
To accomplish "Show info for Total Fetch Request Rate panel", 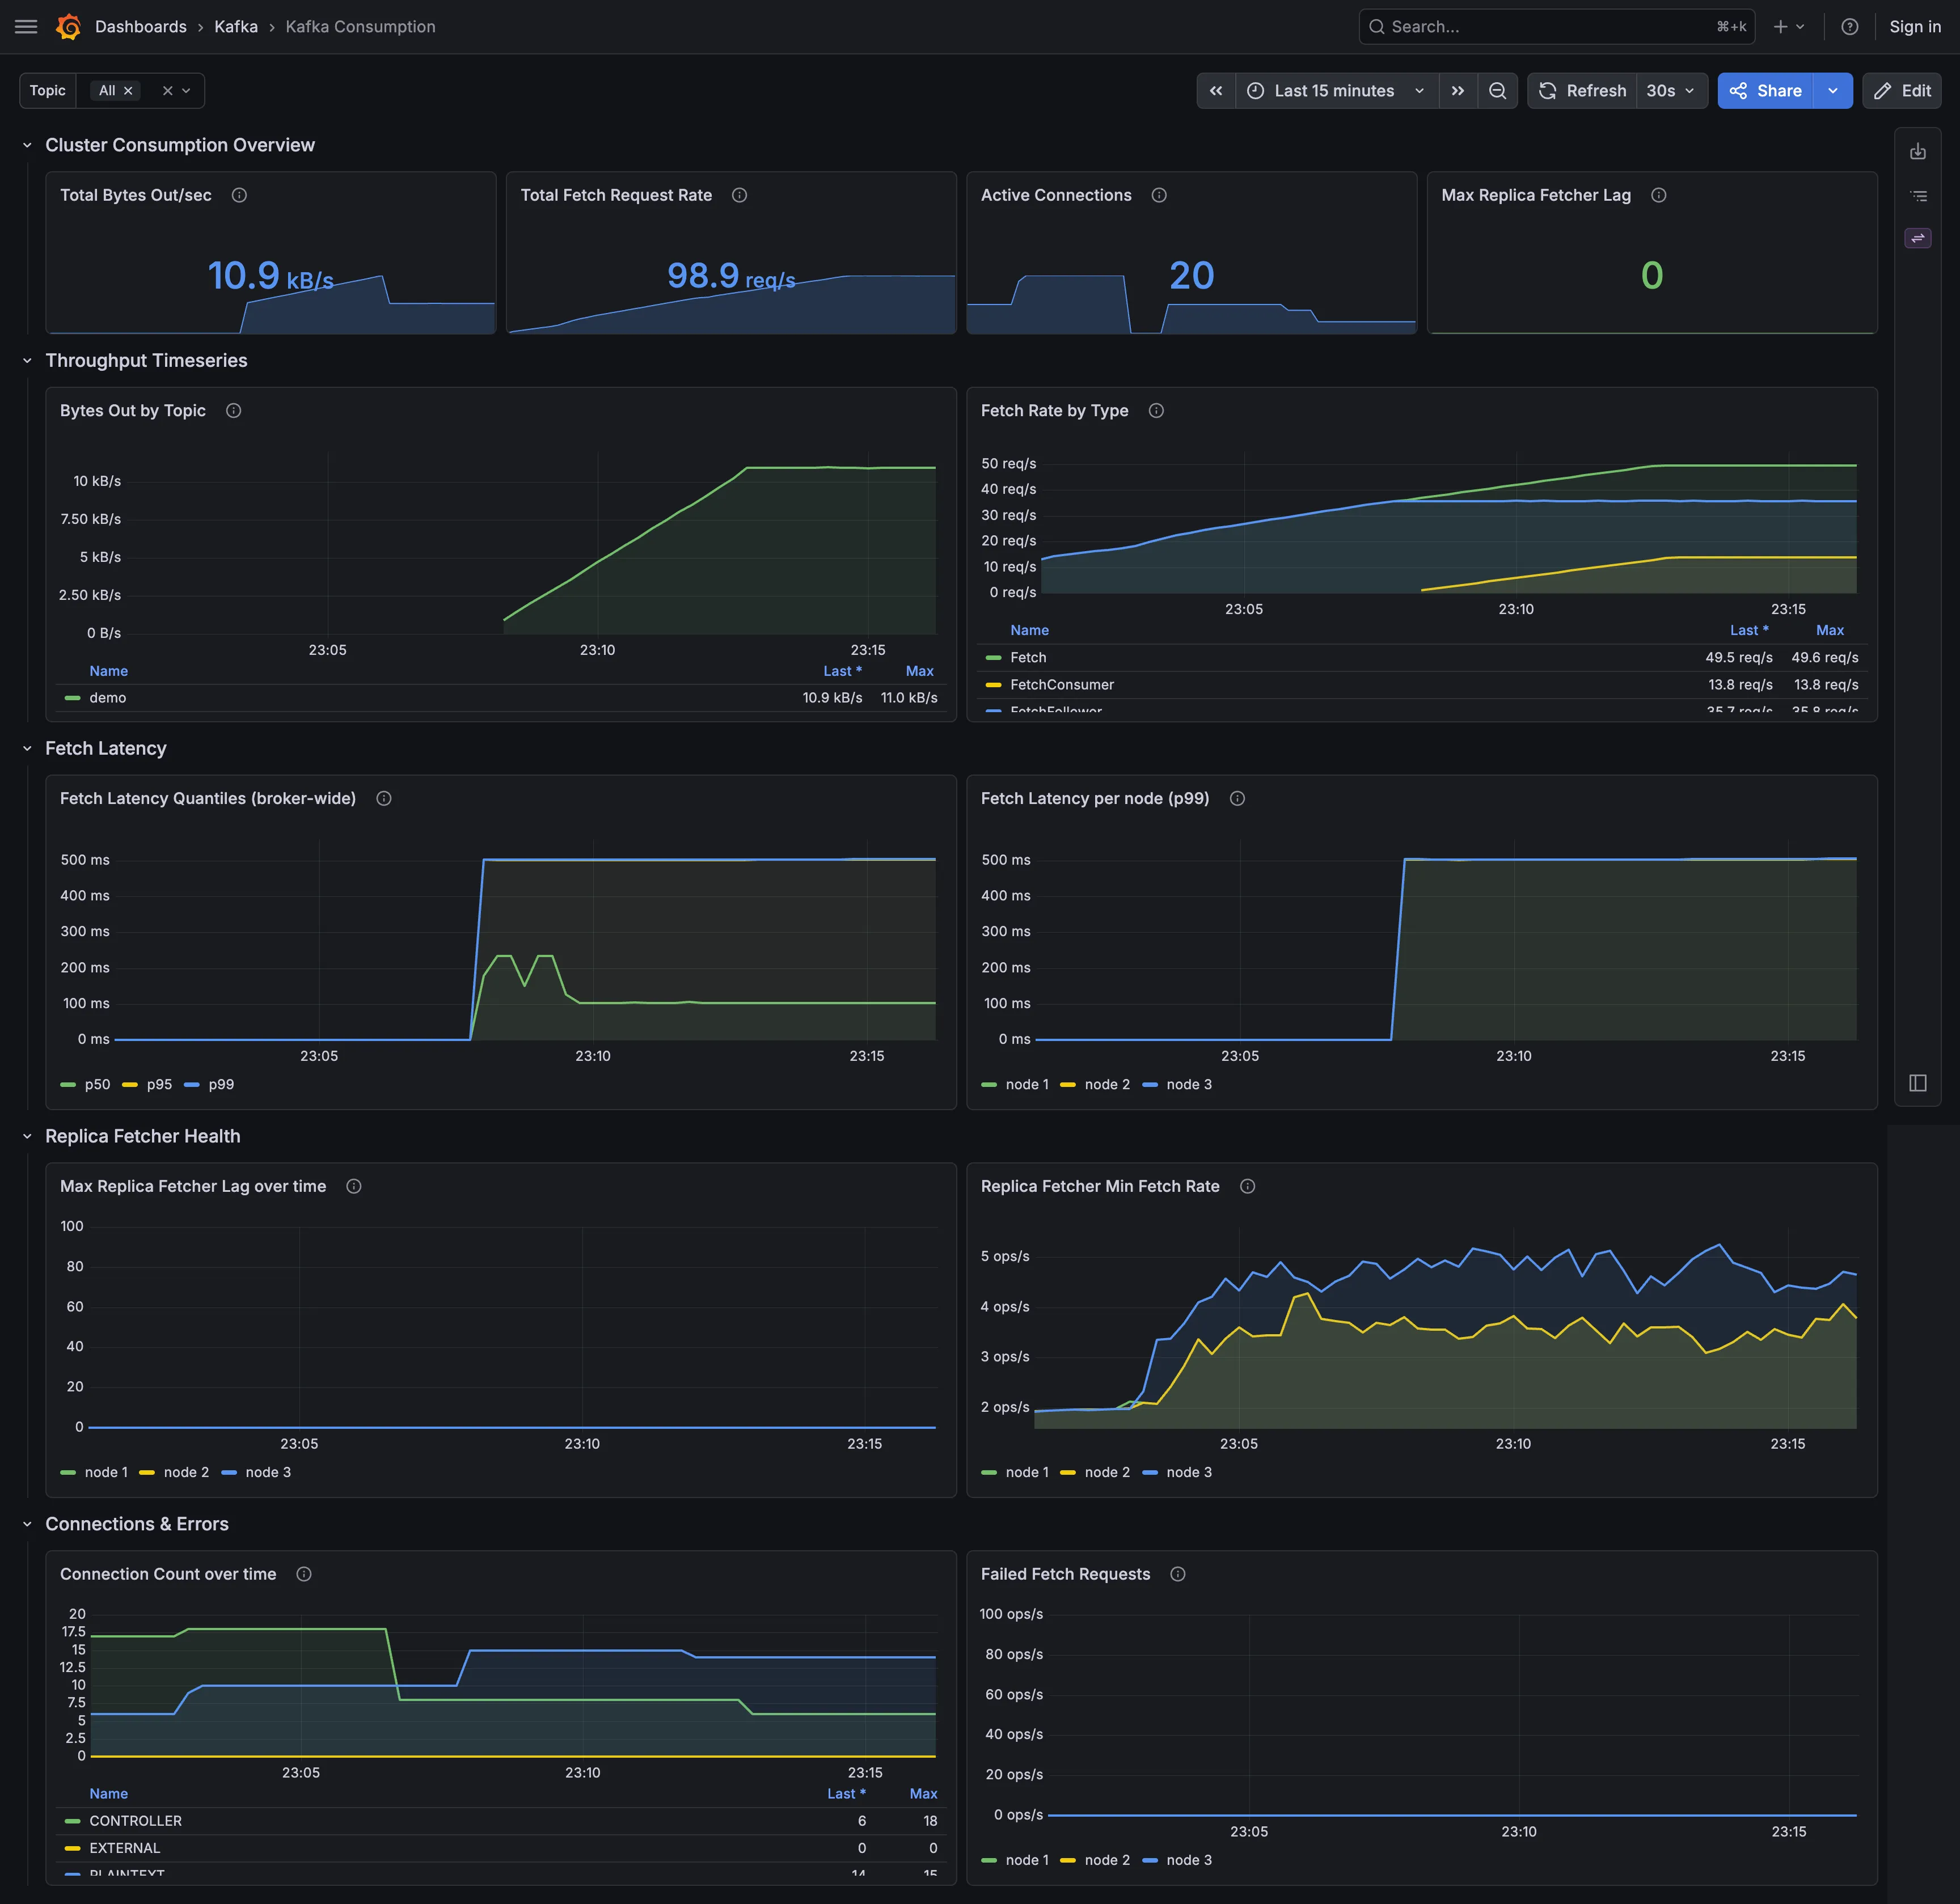I will (739, 195).
